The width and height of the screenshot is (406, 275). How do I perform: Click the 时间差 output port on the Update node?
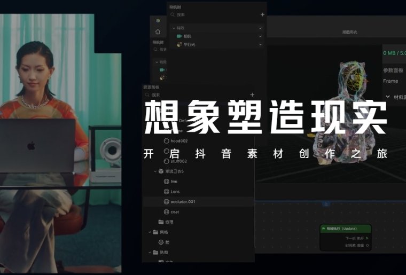(367, 245)
